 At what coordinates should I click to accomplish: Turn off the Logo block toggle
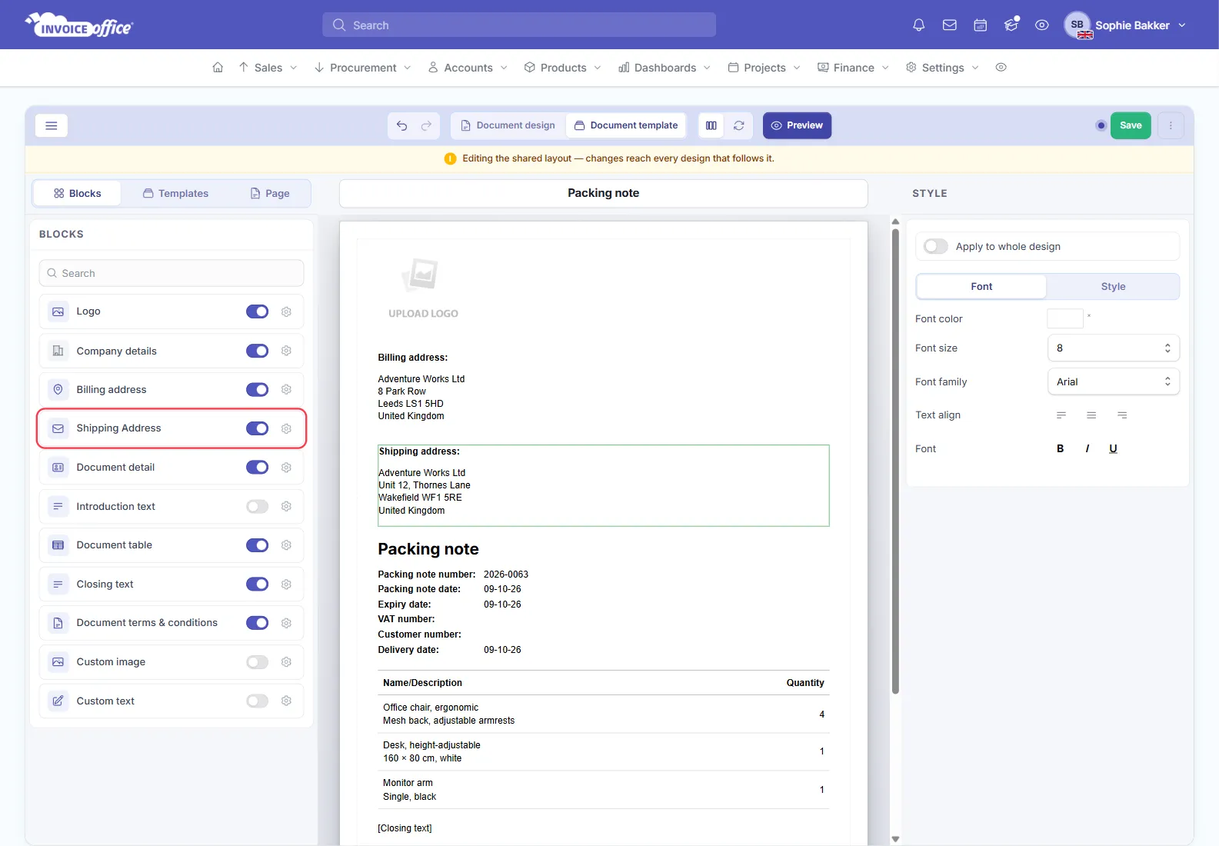(x=257, y=311)
